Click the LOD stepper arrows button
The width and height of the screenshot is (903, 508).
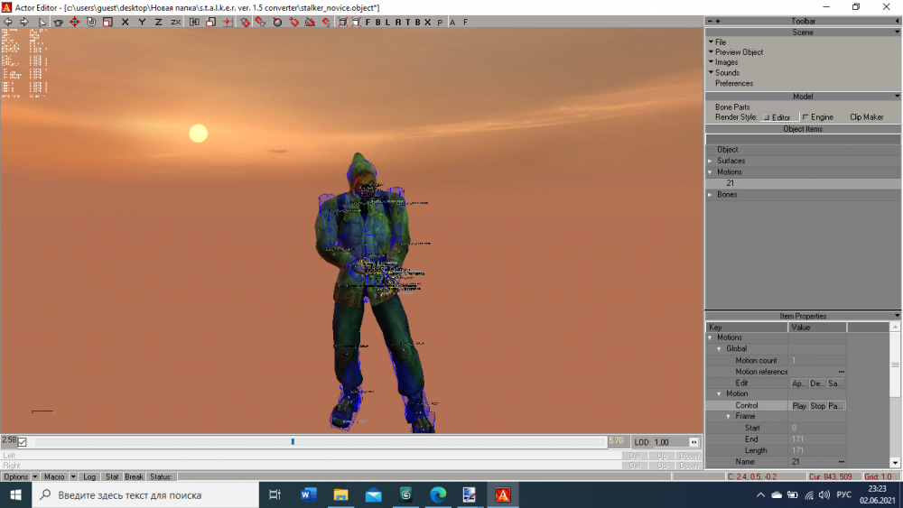tap(694, 442)
